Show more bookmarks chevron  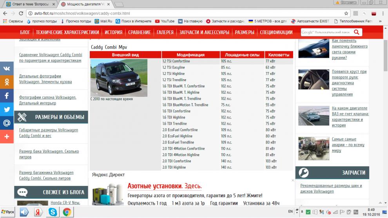pyautogui.click(x=380, y=21)
